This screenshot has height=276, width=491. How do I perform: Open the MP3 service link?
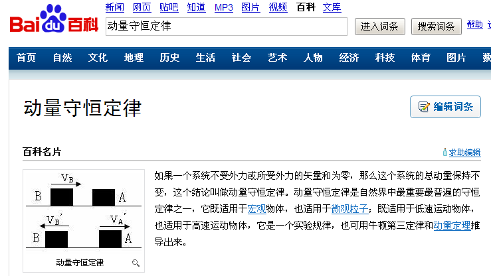[x=224, y=7]
